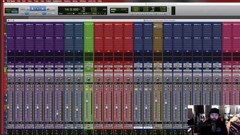240x135 pixels.
Task: Mute the Toms track
Action: coord(71,89)
